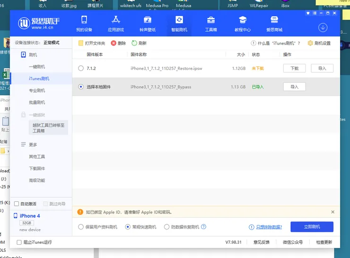Open the 只想抹除数据 link
The image size is (350, 258).
click(x=269, y=227)
